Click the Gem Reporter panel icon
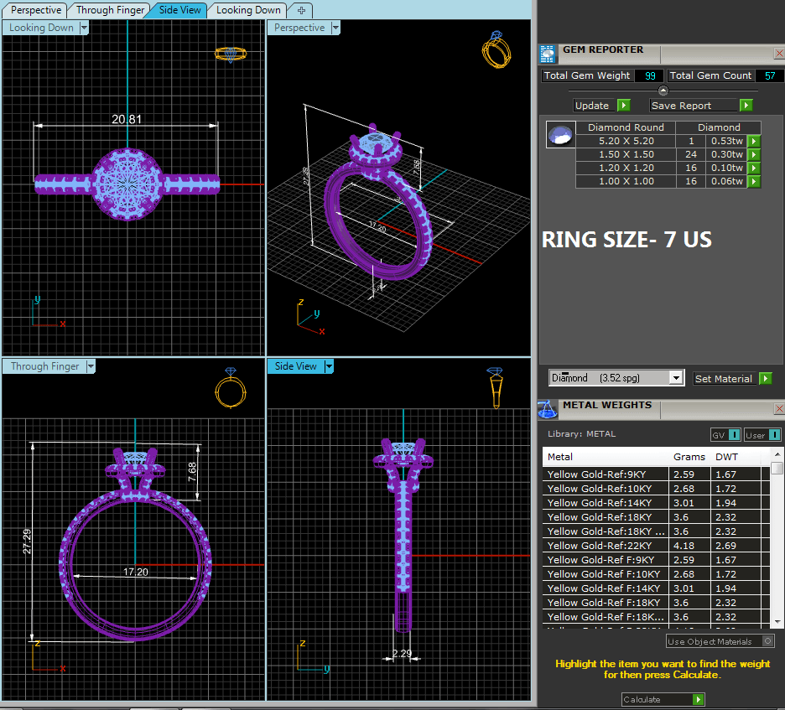 547,54
